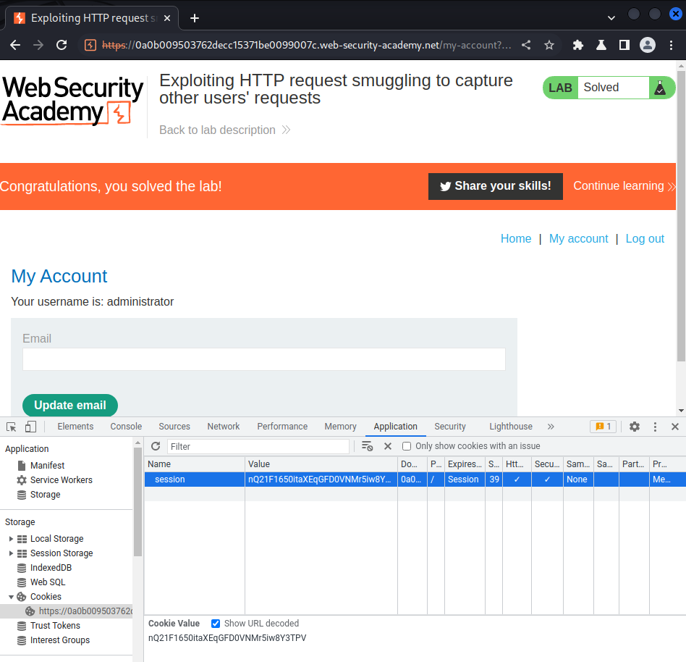
Task: Click the browser back arrow
Action: [15, 45]
